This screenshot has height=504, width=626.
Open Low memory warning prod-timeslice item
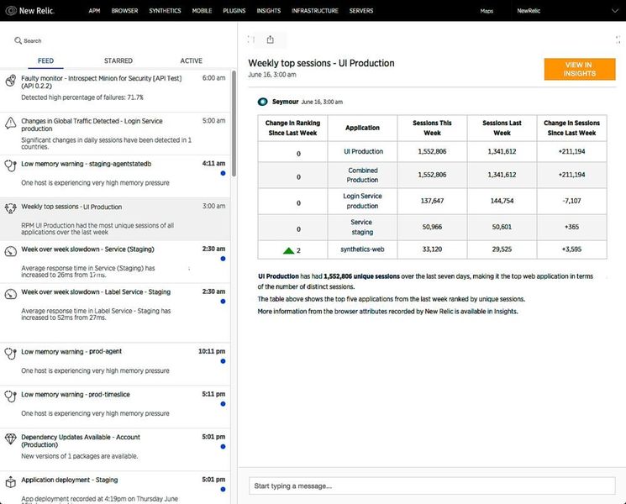click(115, 407)
